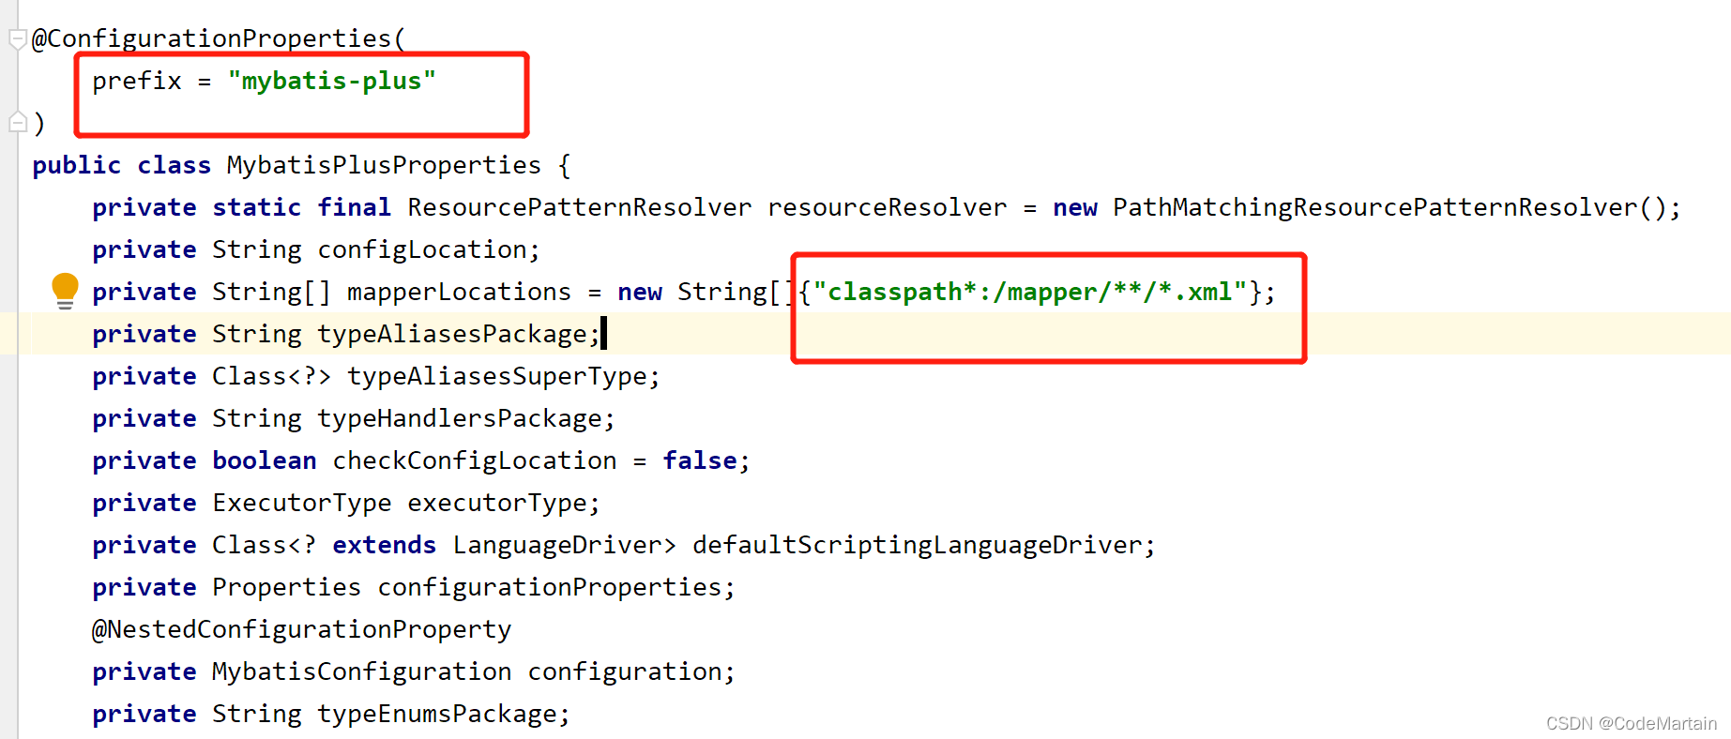This screenshot has width=1731, height=739.
Task: Click the typeAliasesSuperType field name
Action: click(497, 376)
